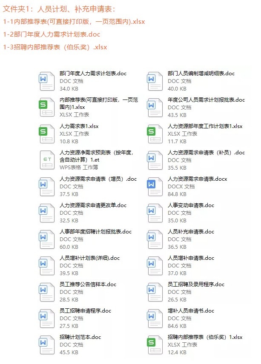Screen dimensions: 261x364
Task: Click the DOC icon for 员工招聘申请程序.doc
Action: (46, 318)
